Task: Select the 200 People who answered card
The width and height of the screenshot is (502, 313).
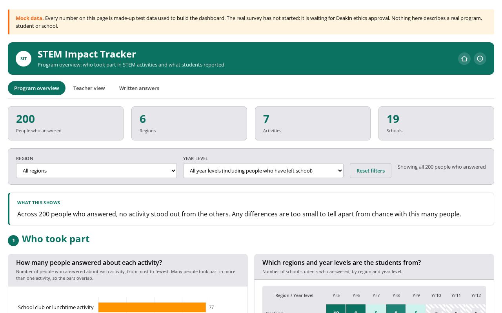Action: (65, 123)
